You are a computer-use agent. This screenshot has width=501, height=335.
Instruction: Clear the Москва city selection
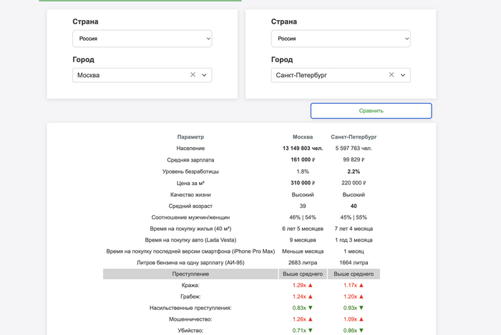(193, 75)
